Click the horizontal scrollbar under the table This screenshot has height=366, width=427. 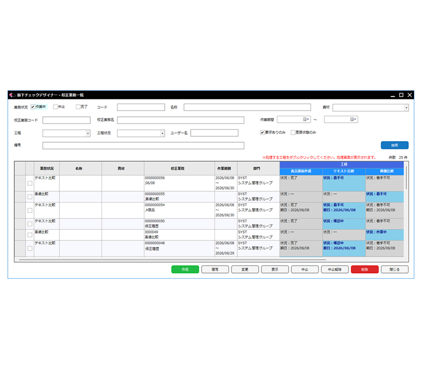click(173, 260)
